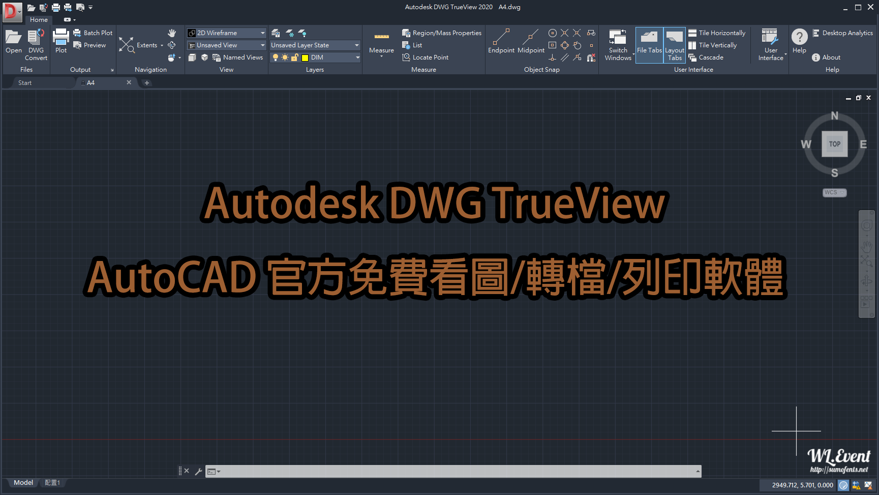The width and height of the screenshot is (879, 495).
Task: Click Tile Vertically
Action: 713,45
